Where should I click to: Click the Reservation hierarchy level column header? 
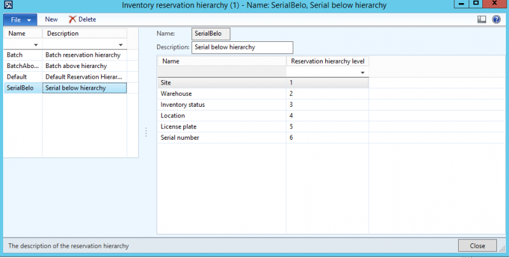click(x=328, y=61)
